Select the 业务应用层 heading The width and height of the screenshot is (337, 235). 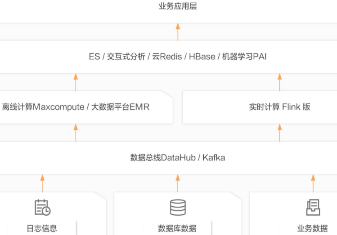[x=178, y=6]
